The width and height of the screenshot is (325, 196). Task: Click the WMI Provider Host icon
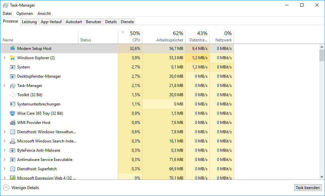coord(13,123)
